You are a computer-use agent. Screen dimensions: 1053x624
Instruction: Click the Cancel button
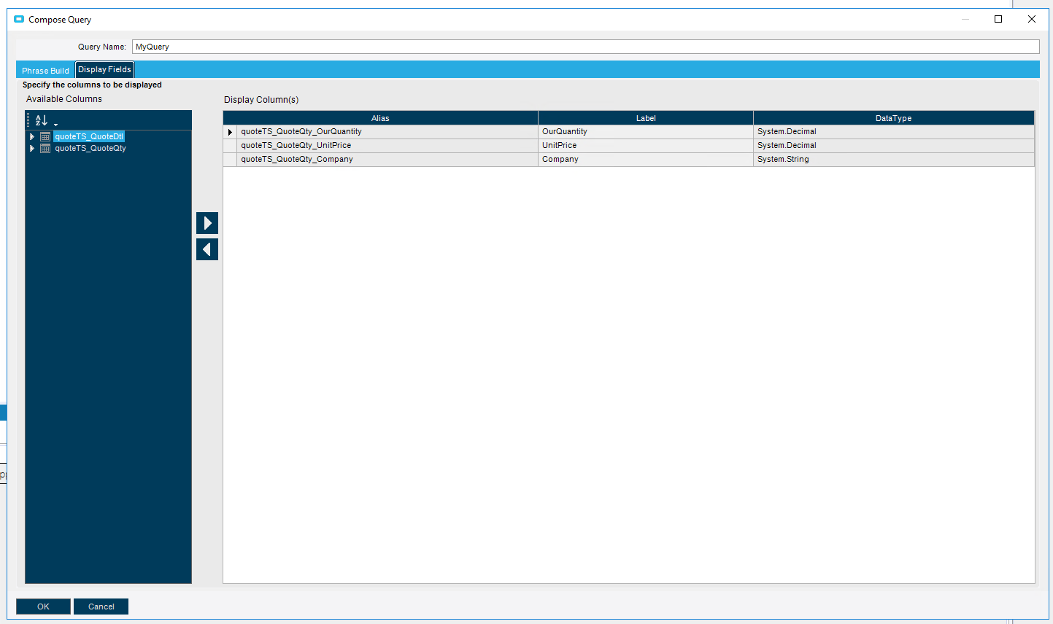click(x=101, y=607)
